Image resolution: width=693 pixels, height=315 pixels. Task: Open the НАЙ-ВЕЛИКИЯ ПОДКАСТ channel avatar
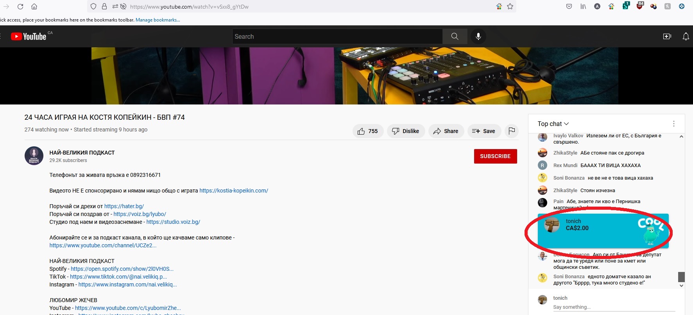click(34, 156)
